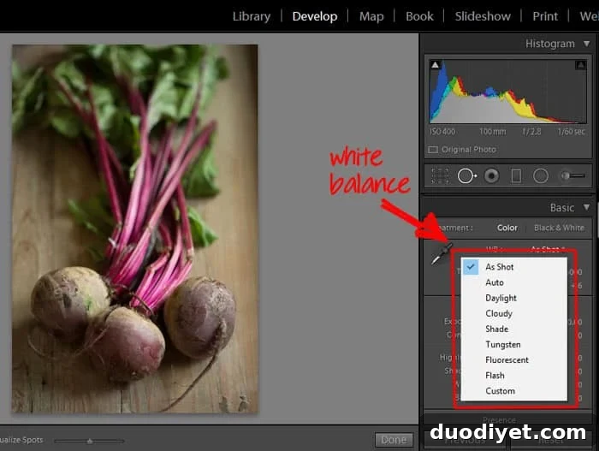Switch to the Develop module
This screenshot has width=599, height=451.
click(315, 16)
